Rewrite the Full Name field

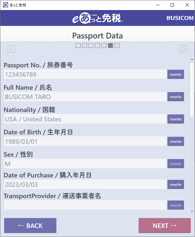click(176, 97)
